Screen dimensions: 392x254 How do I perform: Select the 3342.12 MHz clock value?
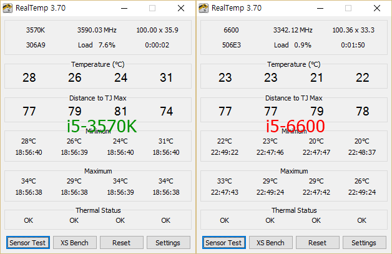(293, 30)
